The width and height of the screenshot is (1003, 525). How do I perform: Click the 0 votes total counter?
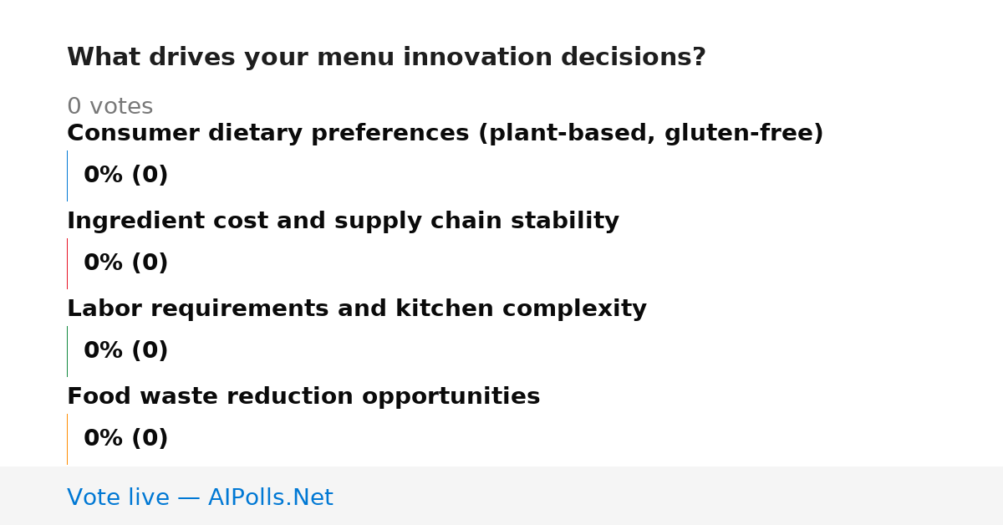[109, 107]
